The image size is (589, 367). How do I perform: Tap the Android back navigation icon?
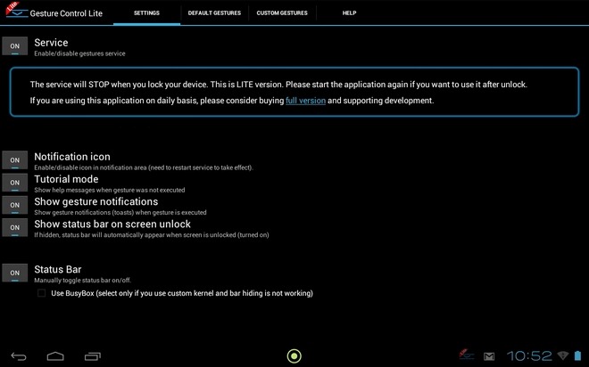pyautogui.click(x=19, y=355)
